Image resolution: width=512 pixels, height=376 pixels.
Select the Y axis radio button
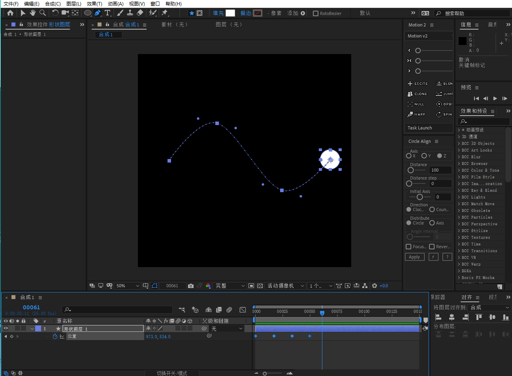(x=424, y=156)
